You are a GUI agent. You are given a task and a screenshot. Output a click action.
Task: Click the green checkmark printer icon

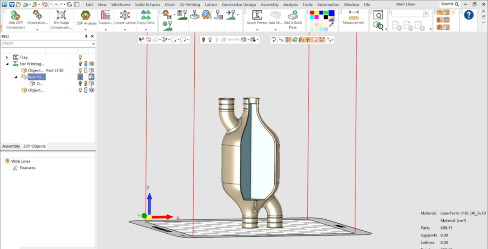168,25
